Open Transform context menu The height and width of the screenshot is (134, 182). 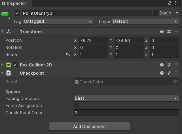[x=176, y=32]
